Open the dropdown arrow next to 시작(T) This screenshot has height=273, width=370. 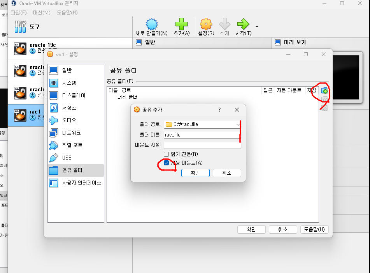257,27
